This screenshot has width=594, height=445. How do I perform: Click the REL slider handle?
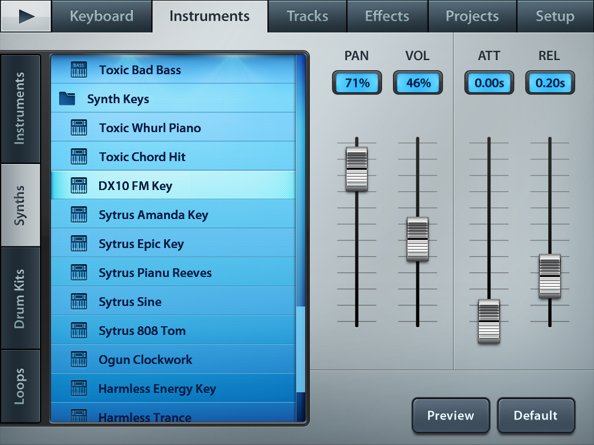(550, 276)
